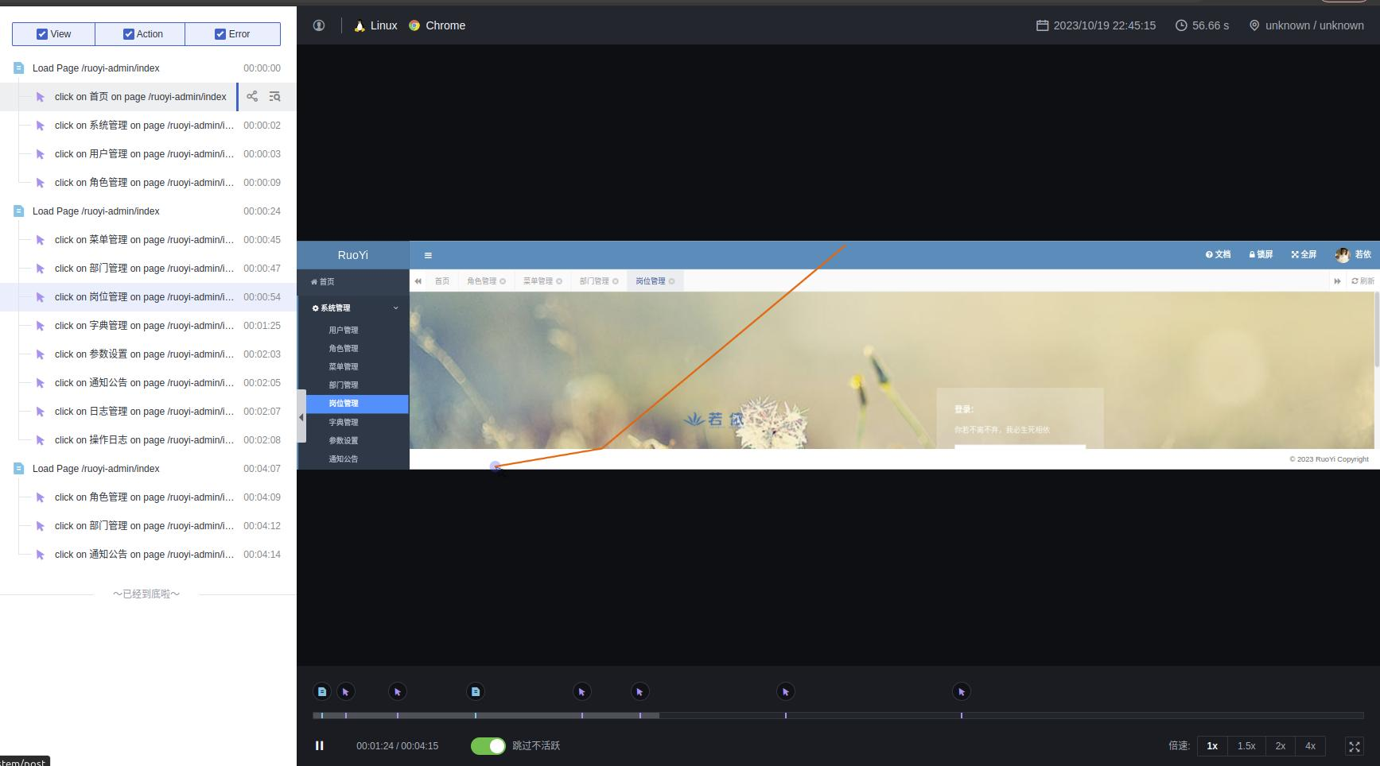
Task: Select first Load Page /ruoyi-admin/index event at 00:00:00
Action: 148,68
